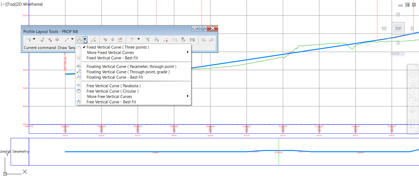Click the Redo arrow on the toolbar
419x179 pixels.
click(x=212, y=39)
